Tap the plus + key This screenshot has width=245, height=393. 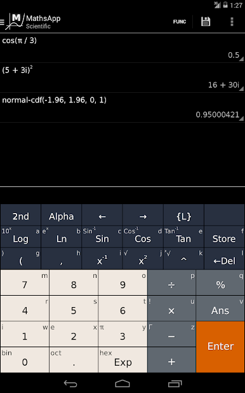(x=171, y=360)
